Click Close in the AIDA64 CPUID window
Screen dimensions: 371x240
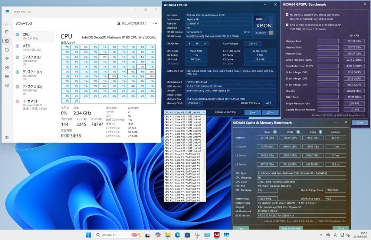tap(270, 113)
